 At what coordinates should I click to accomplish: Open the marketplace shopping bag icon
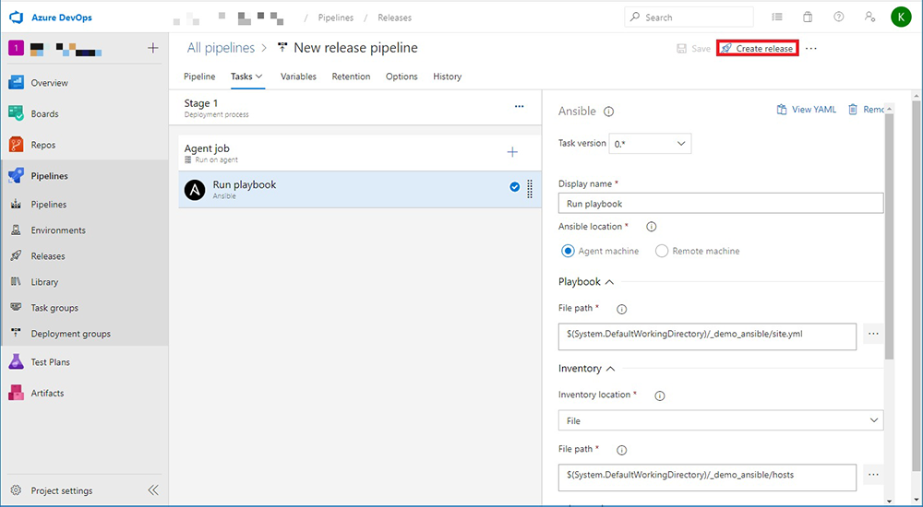click(x=808, y=18)
